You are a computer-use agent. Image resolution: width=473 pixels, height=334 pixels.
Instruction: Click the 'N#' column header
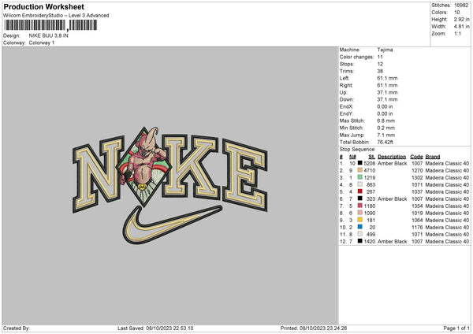pos(352,157)
